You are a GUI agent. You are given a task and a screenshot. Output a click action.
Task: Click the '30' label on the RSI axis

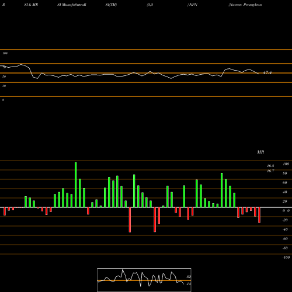pyautogui.click(x=4, y=86)
